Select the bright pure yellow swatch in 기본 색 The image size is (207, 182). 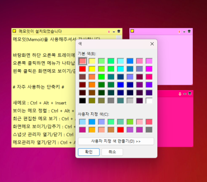point(92,69)
